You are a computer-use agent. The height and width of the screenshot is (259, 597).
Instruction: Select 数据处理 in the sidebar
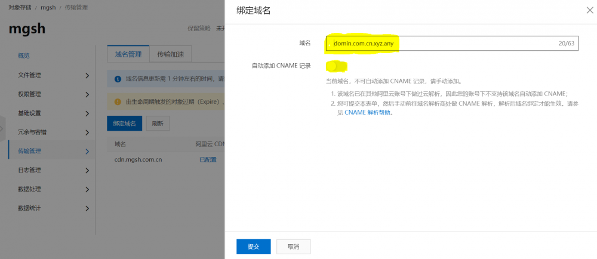(29, 189)
